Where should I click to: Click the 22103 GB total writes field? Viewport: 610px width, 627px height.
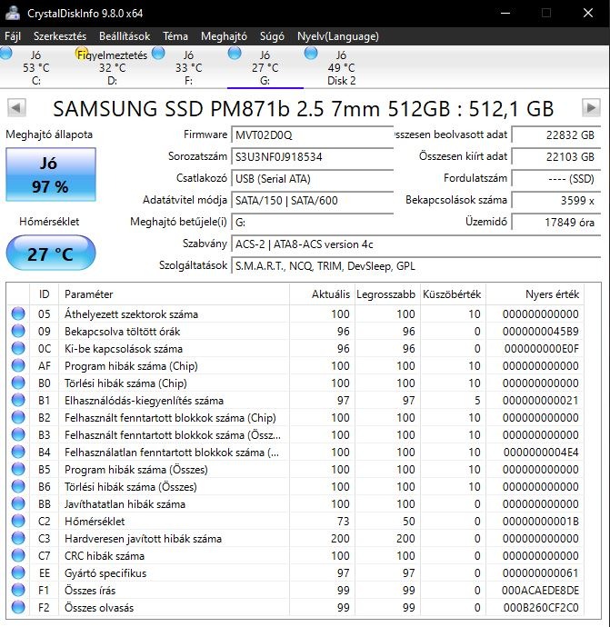tap(556, 156)
